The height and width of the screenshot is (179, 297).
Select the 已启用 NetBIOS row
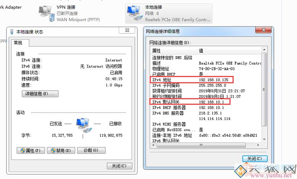click(206, 130)
